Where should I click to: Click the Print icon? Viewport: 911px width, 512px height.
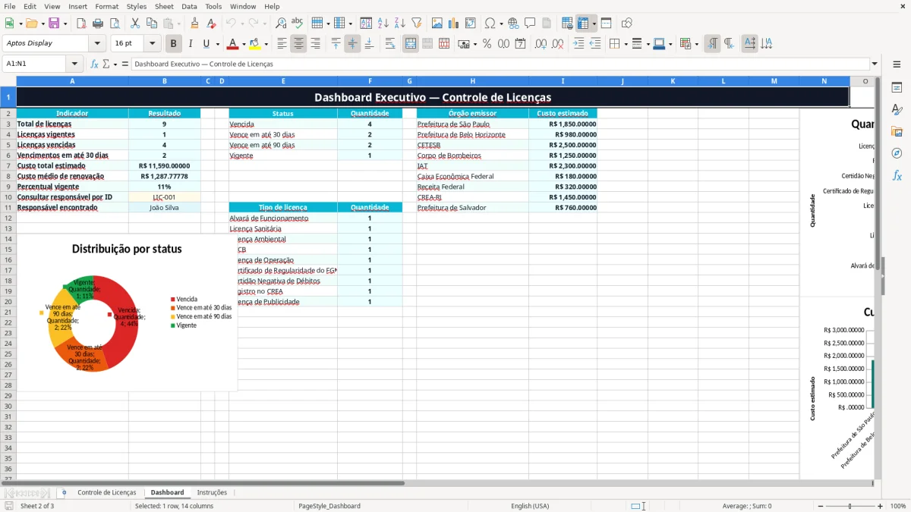(x=97, y=24)
